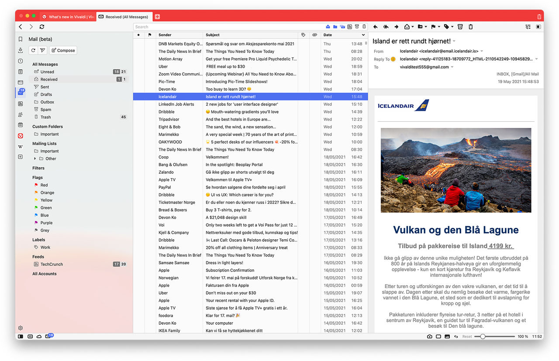Toggle show spam filter in the search bar
This screenshot has width=559, height=361.
[x=357, y=27]
